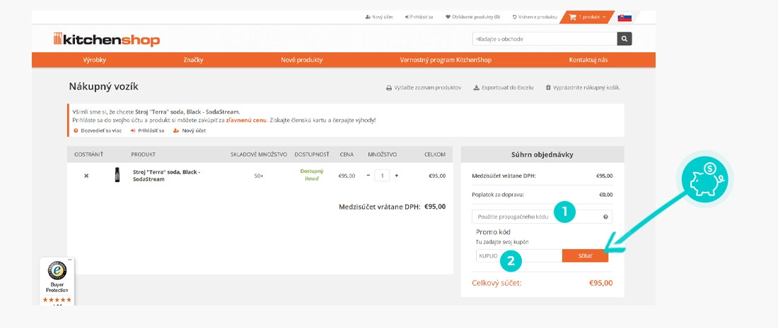Click the printer icon near Vytlačte zoznam
778x328 pixels.
click(x=389, y=87)
